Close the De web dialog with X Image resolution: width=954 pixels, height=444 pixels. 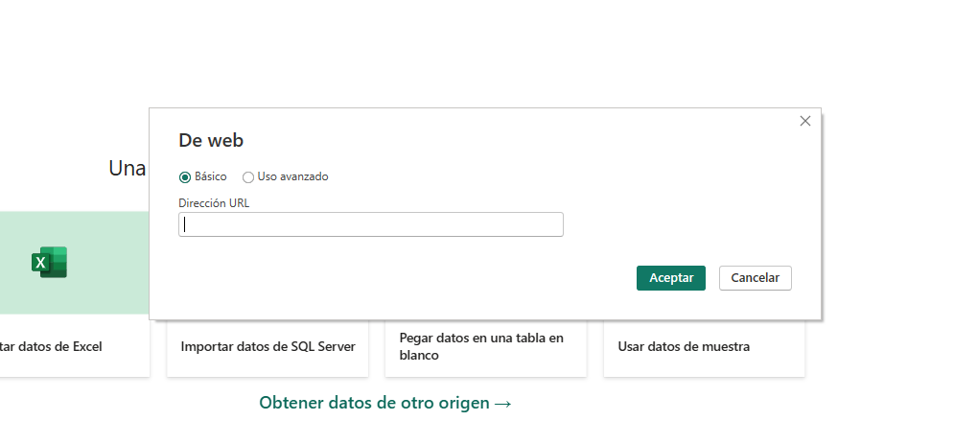tap(804, 121)
